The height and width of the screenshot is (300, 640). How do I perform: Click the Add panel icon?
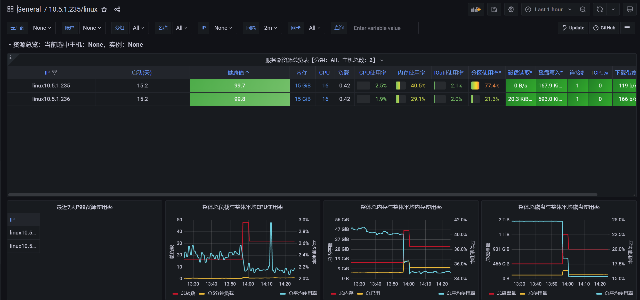point(476,10)
